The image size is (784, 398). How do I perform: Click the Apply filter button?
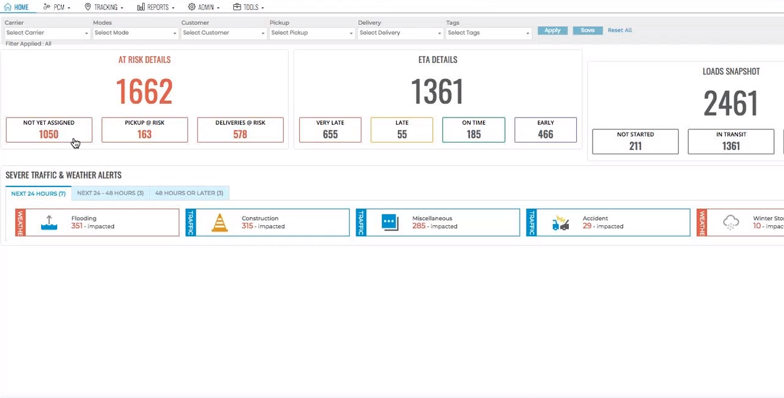click(552, 30)
